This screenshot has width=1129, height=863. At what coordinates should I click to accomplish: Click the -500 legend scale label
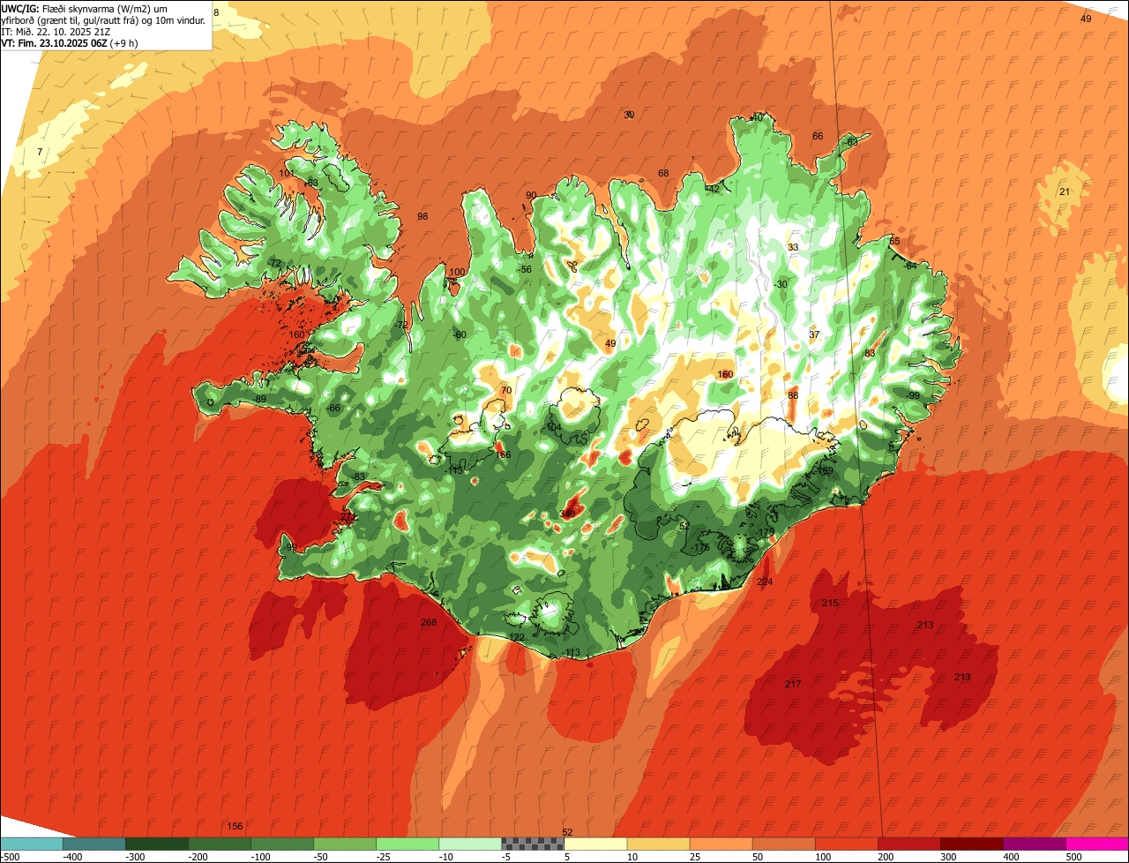(x=9, y=857)
